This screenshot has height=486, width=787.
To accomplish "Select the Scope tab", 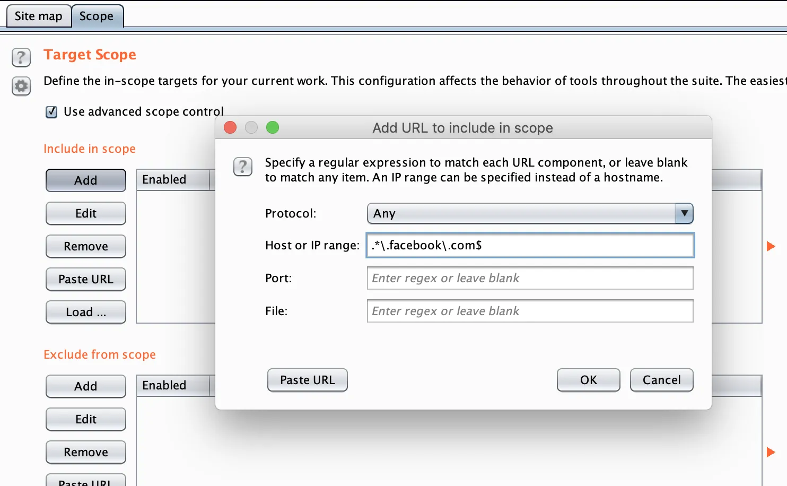I will coord(97,16).
